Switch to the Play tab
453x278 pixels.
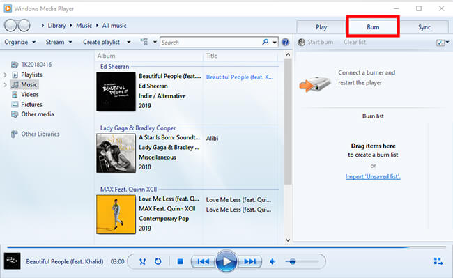(321, 27)
